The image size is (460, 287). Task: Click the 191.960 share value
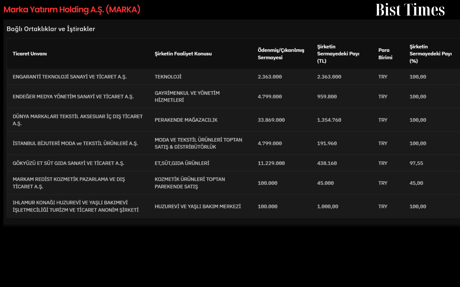327,143
